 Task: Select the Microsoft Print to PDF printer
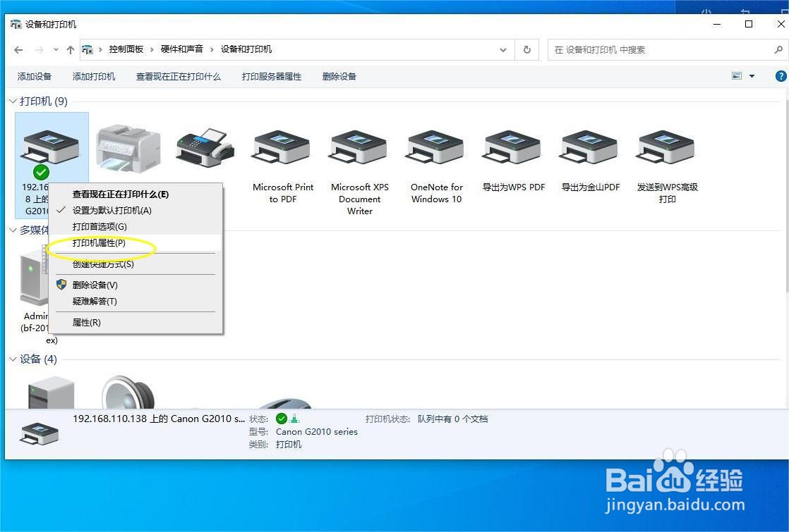pos(283,166)
